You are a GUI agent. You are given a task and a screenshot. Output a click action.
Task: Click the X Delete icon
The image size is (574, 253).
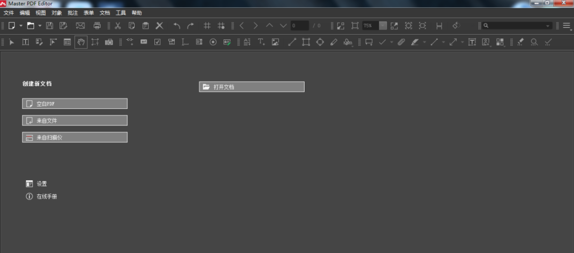[x=160, y=26]
